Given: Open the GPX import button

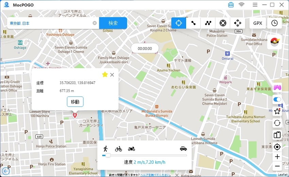Looking at the screenshot, I should pos(257,23).
